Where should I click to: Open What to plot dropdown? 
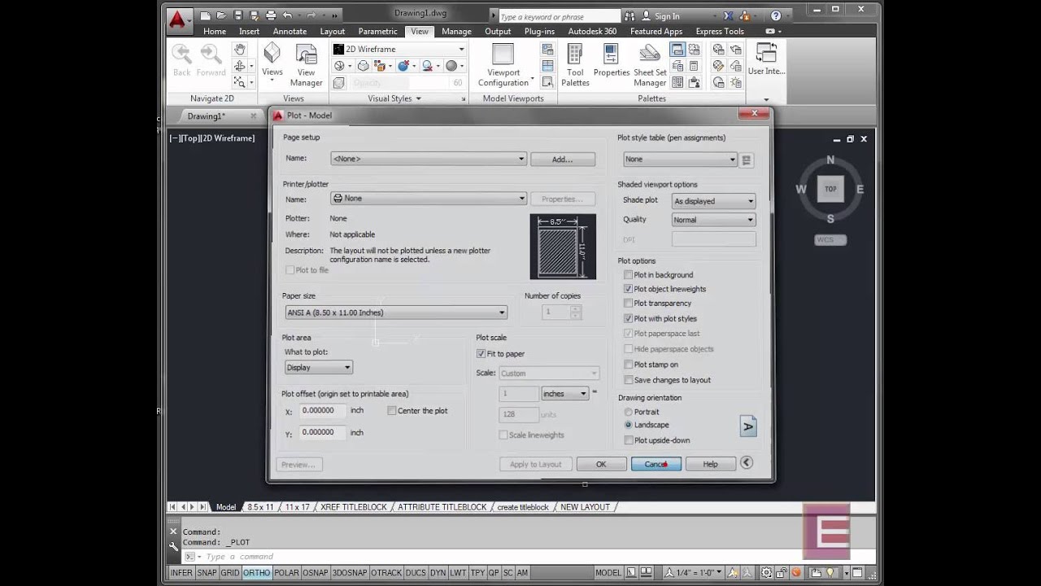318,368
